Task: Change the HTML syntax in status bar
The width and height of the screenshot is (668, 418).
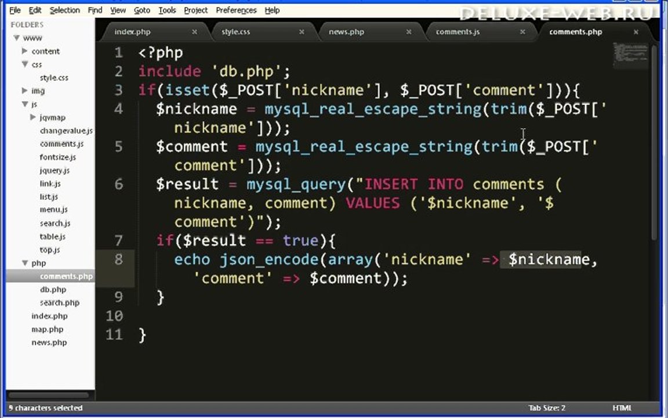Action: pos(622,408)
